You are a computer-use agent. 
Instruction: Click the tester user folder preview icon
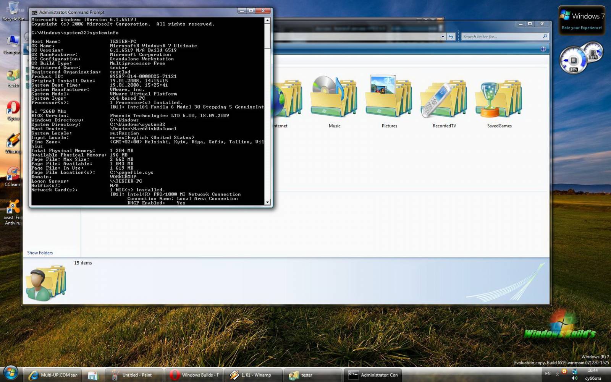pyautogui.click(x=46, y=283)
